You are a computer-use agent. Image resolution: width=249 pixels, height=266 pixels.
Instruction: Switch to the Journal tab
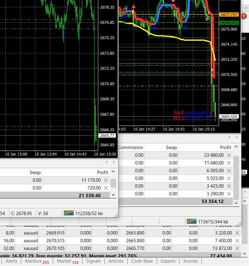(x=190, y=261)
